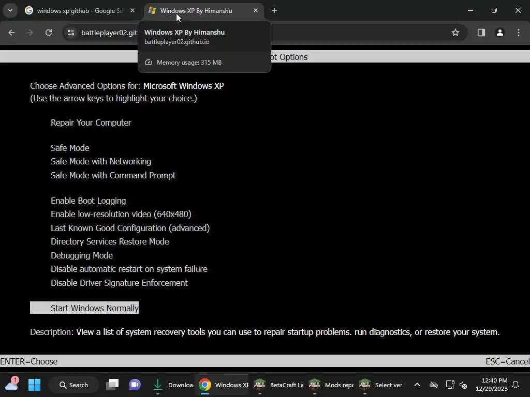Choose Repair Your Computer option

pyautogui.click(x=91, y=123)
